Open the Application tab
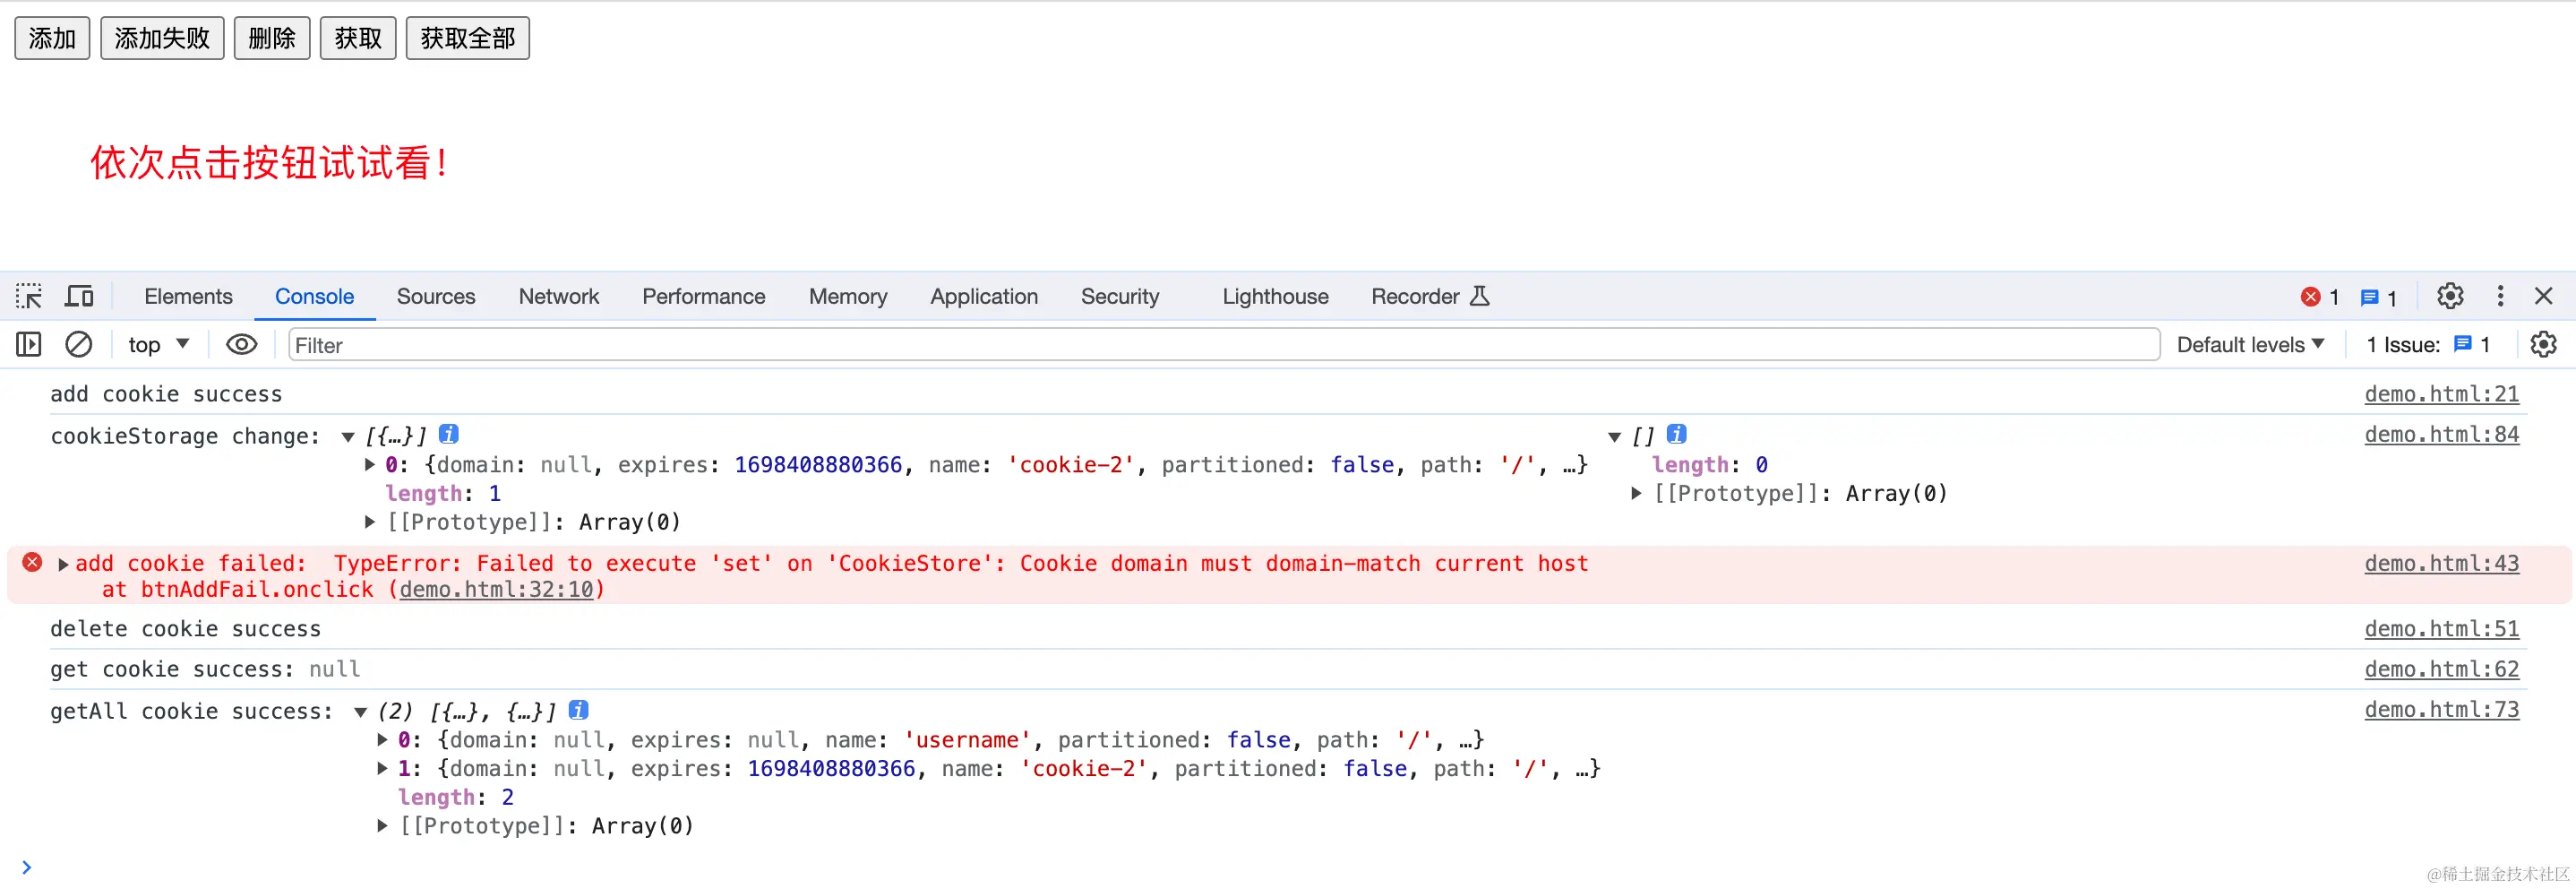Viewport: 2576px width, 889px height. [x=983, y=296]
